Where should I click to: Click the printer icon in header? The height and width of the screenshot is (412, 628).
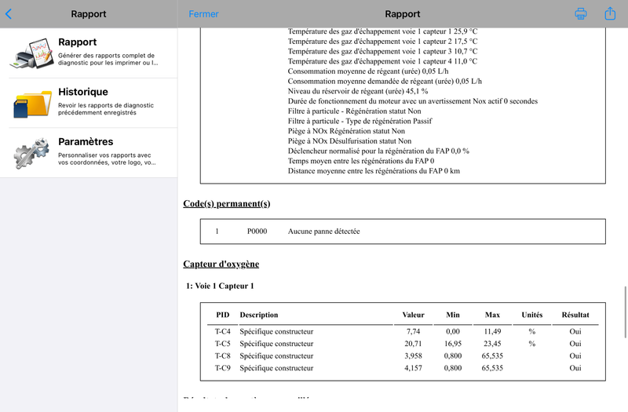(580, 13)
